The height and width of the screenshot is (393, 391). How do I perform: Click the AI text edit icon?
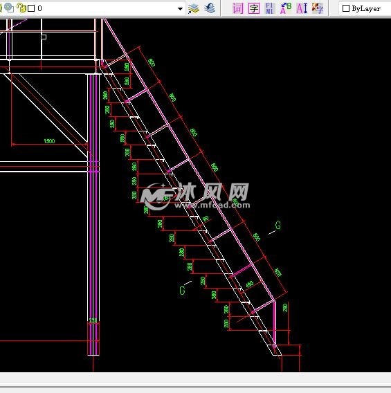point(302,8)
